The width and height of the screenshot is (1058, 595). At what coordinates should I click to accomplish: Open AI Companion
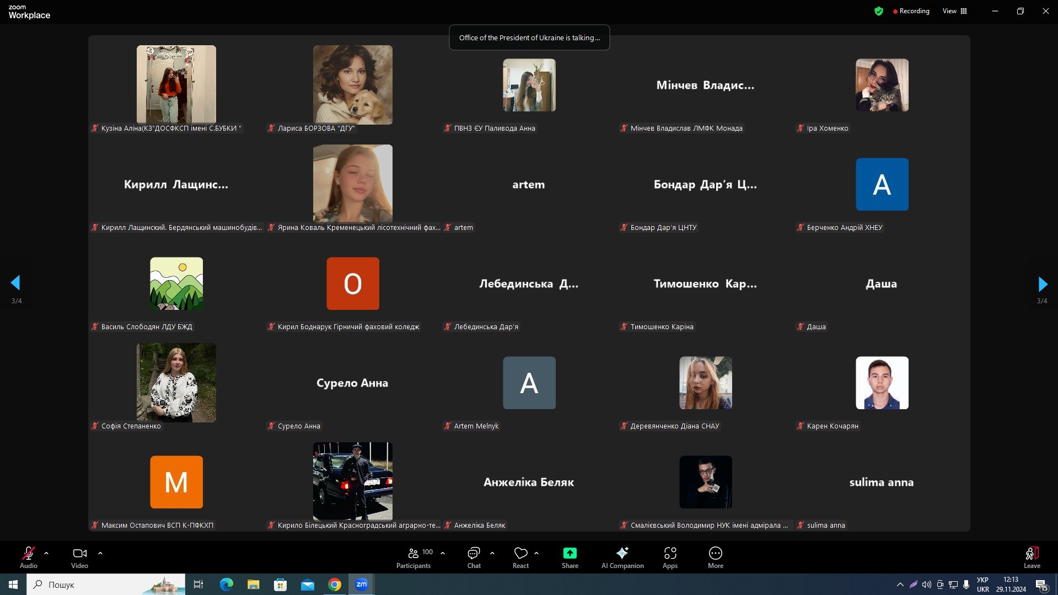click(622, 557)
